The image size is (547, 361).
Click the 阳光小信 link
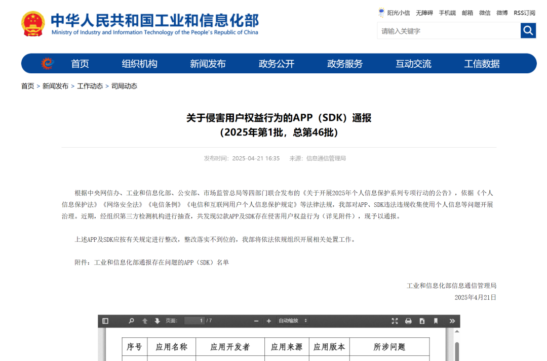coord(399,13)
